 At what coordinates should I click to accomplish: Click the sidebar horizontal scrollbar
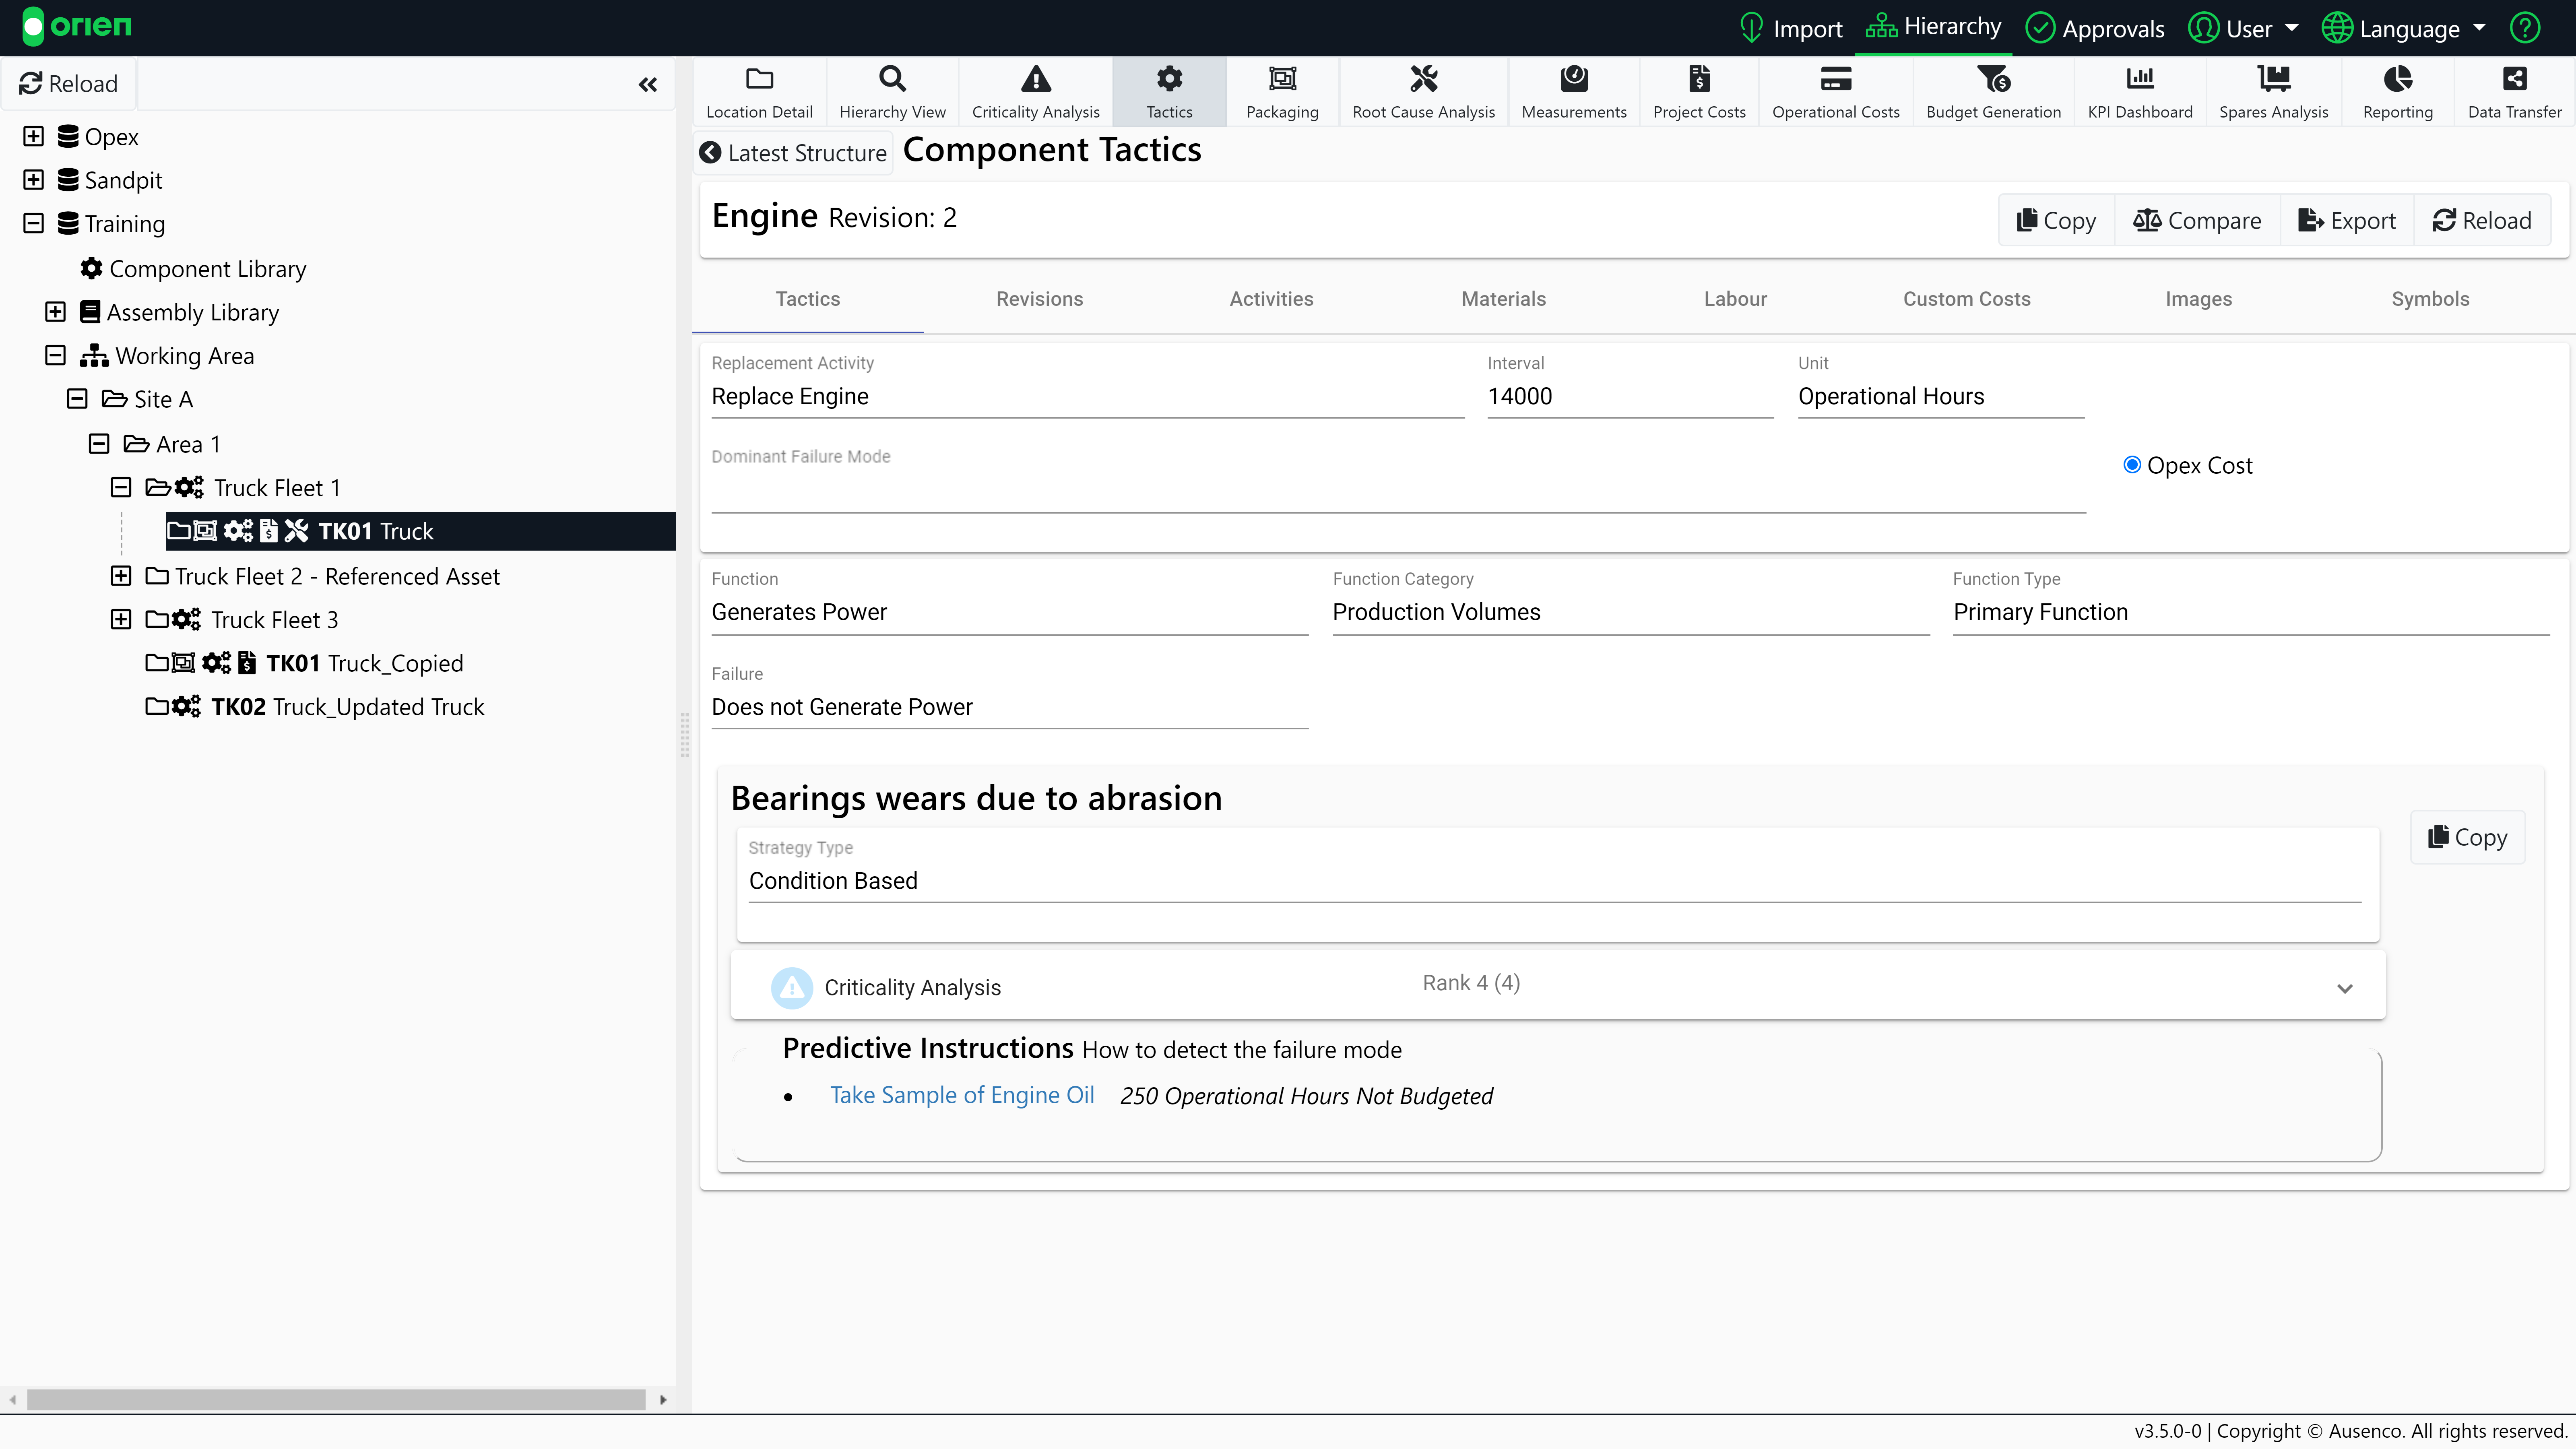(336, 1399)
